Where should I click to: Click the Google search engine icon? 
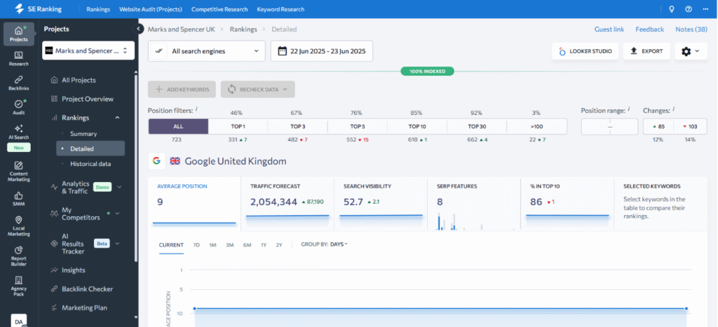[x=156, y=161]
